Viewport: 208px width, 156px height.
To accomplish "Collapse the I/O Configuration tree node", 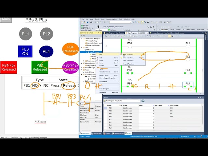I will (x=82, y=74).
